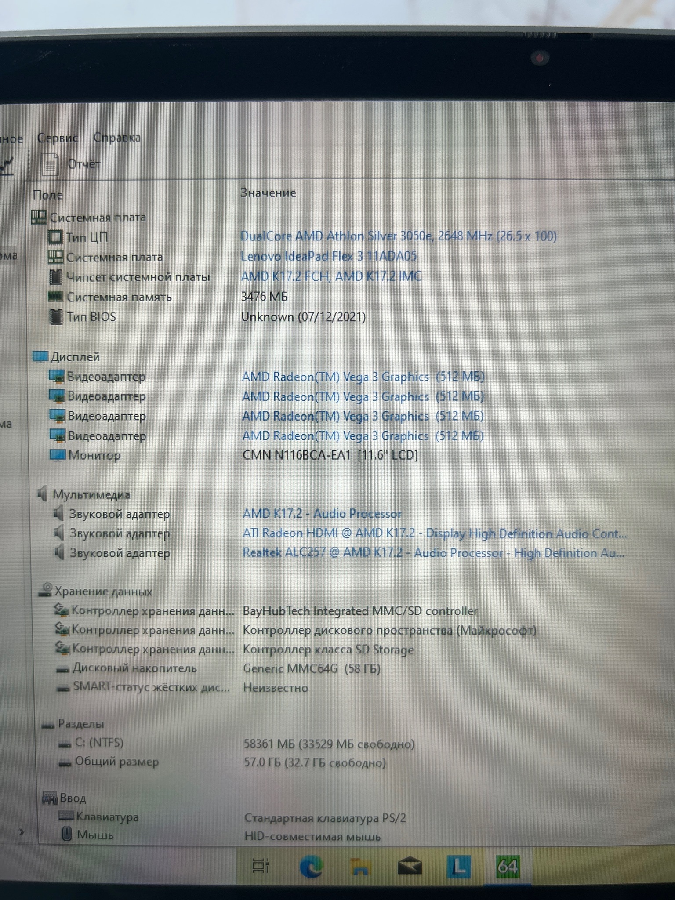Click the Ввод group icon
Screen dimensions: 675x900
[50, 798]
